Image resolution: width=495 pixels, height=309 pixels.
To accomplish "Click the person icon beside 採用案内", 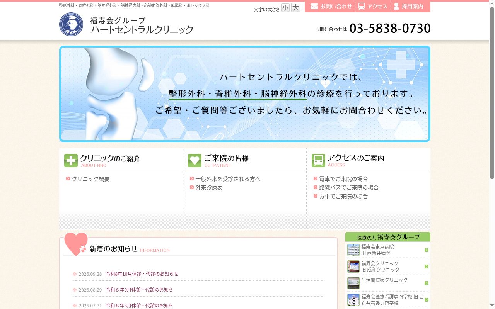I will (x=396, y=7).
